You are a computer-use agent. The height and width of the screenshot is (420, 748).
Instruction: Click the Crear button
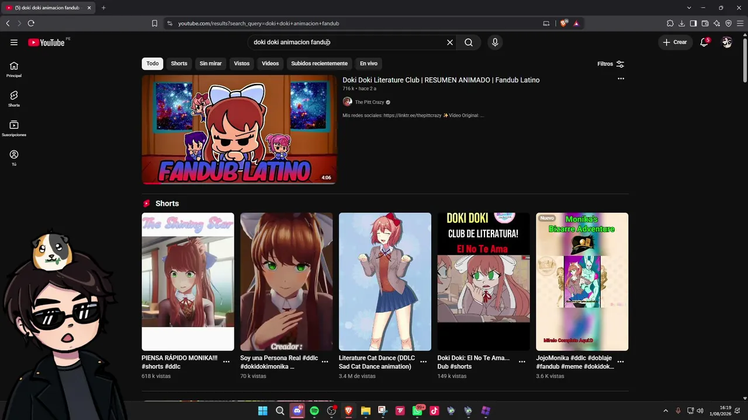(x=675, y=42)
